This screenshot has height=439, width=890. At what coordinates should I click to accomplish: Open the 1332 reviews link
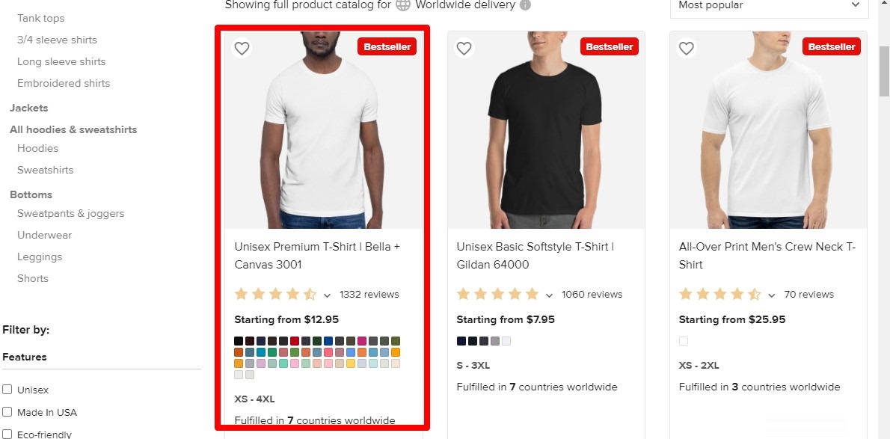click(369, 294)
